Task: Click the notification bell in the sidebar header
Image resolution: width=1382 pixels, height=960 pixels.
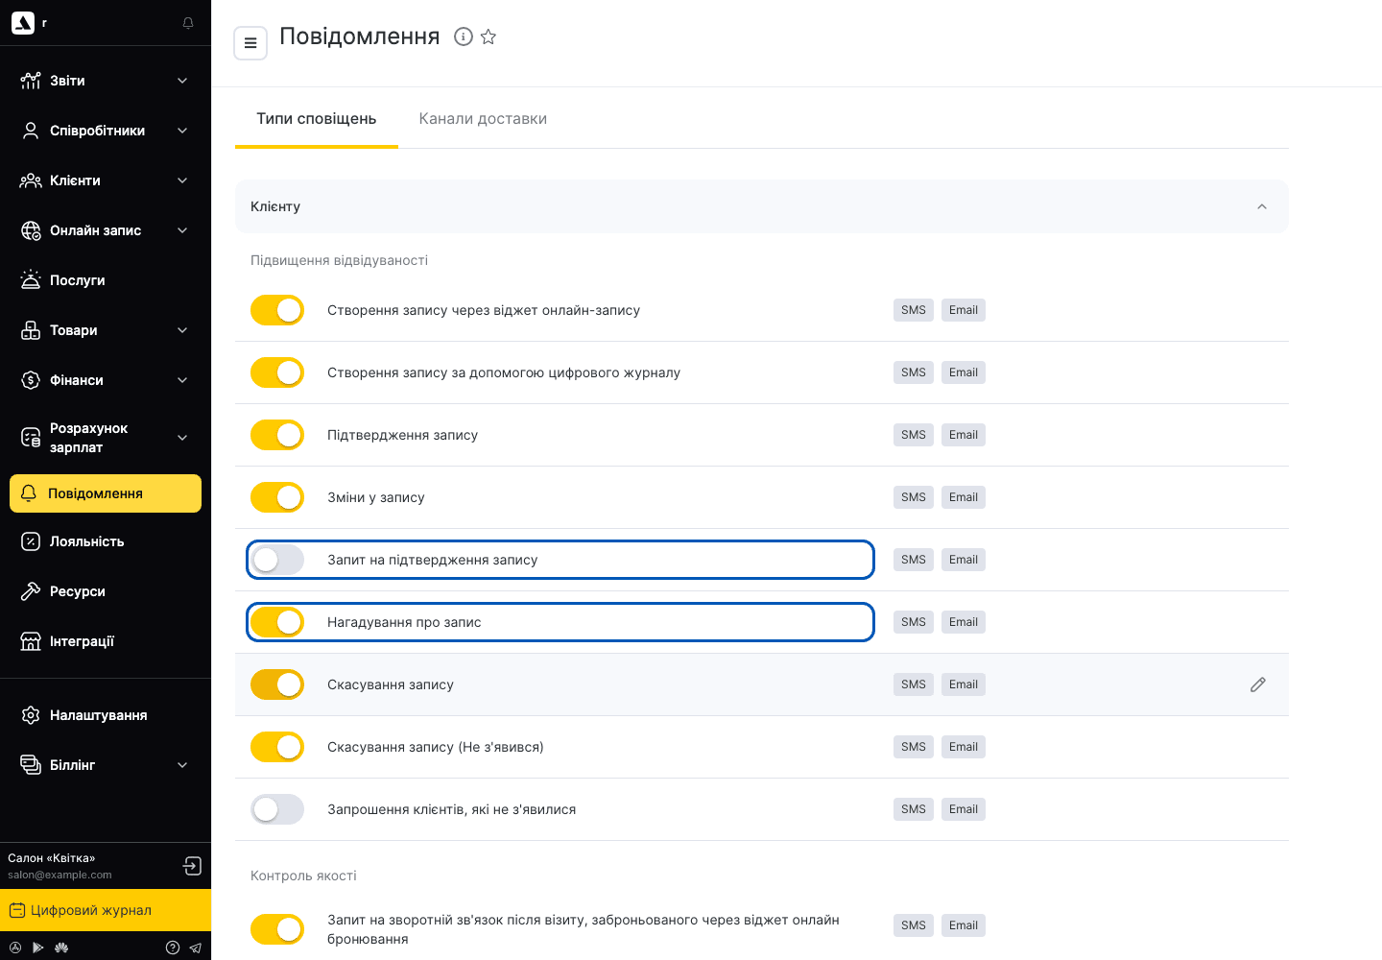Action: tap(188, 23)
